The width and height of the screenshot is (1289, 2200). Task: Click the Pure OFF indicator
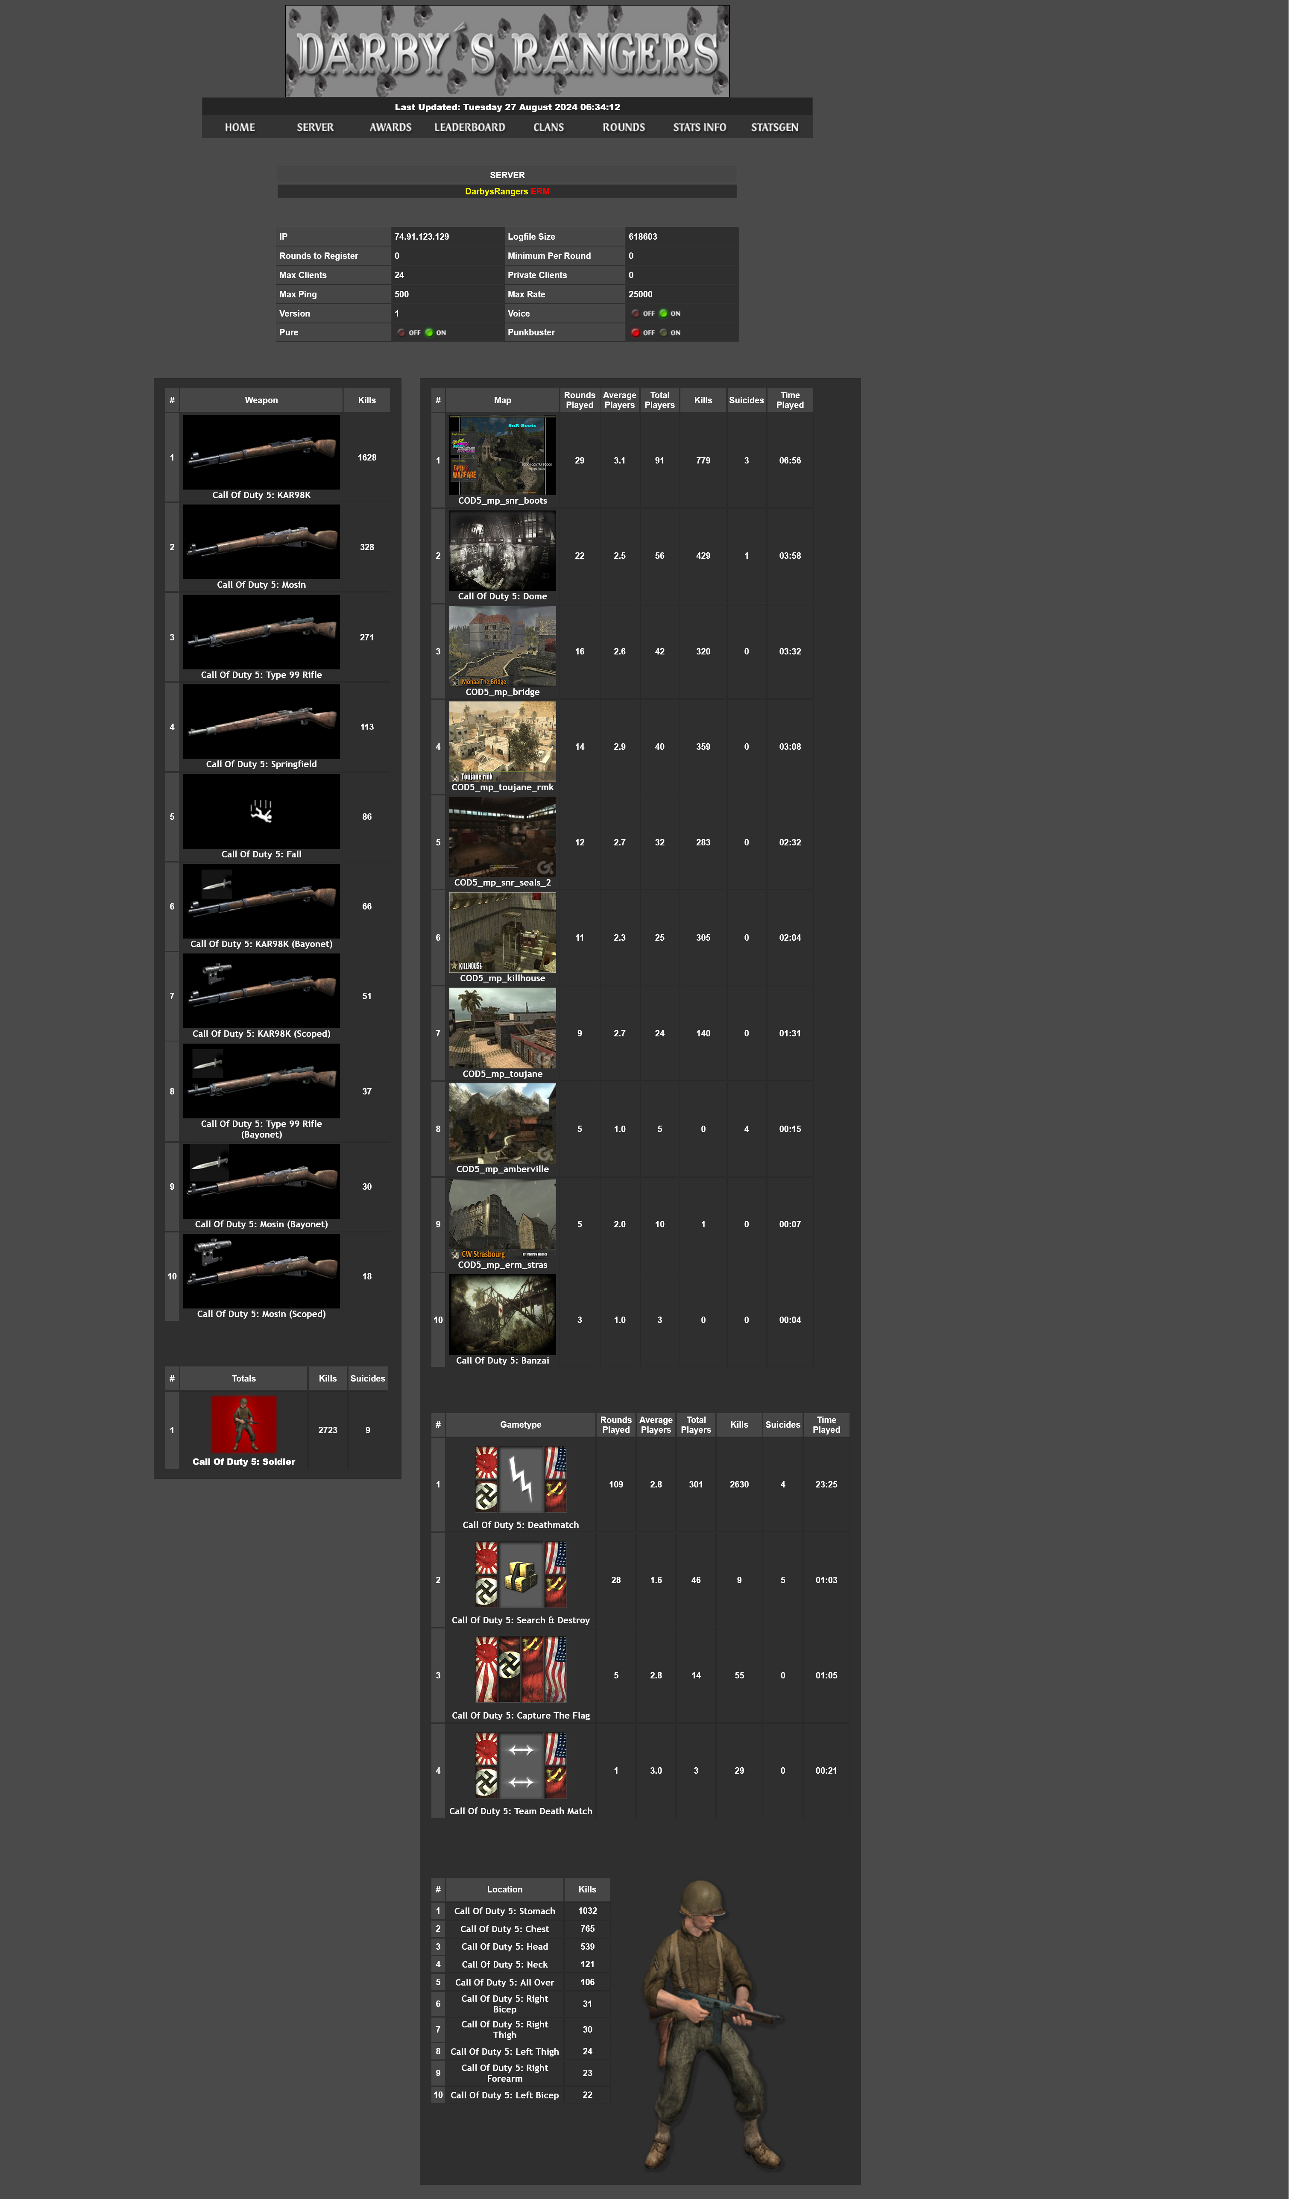[x=409, y=333]
